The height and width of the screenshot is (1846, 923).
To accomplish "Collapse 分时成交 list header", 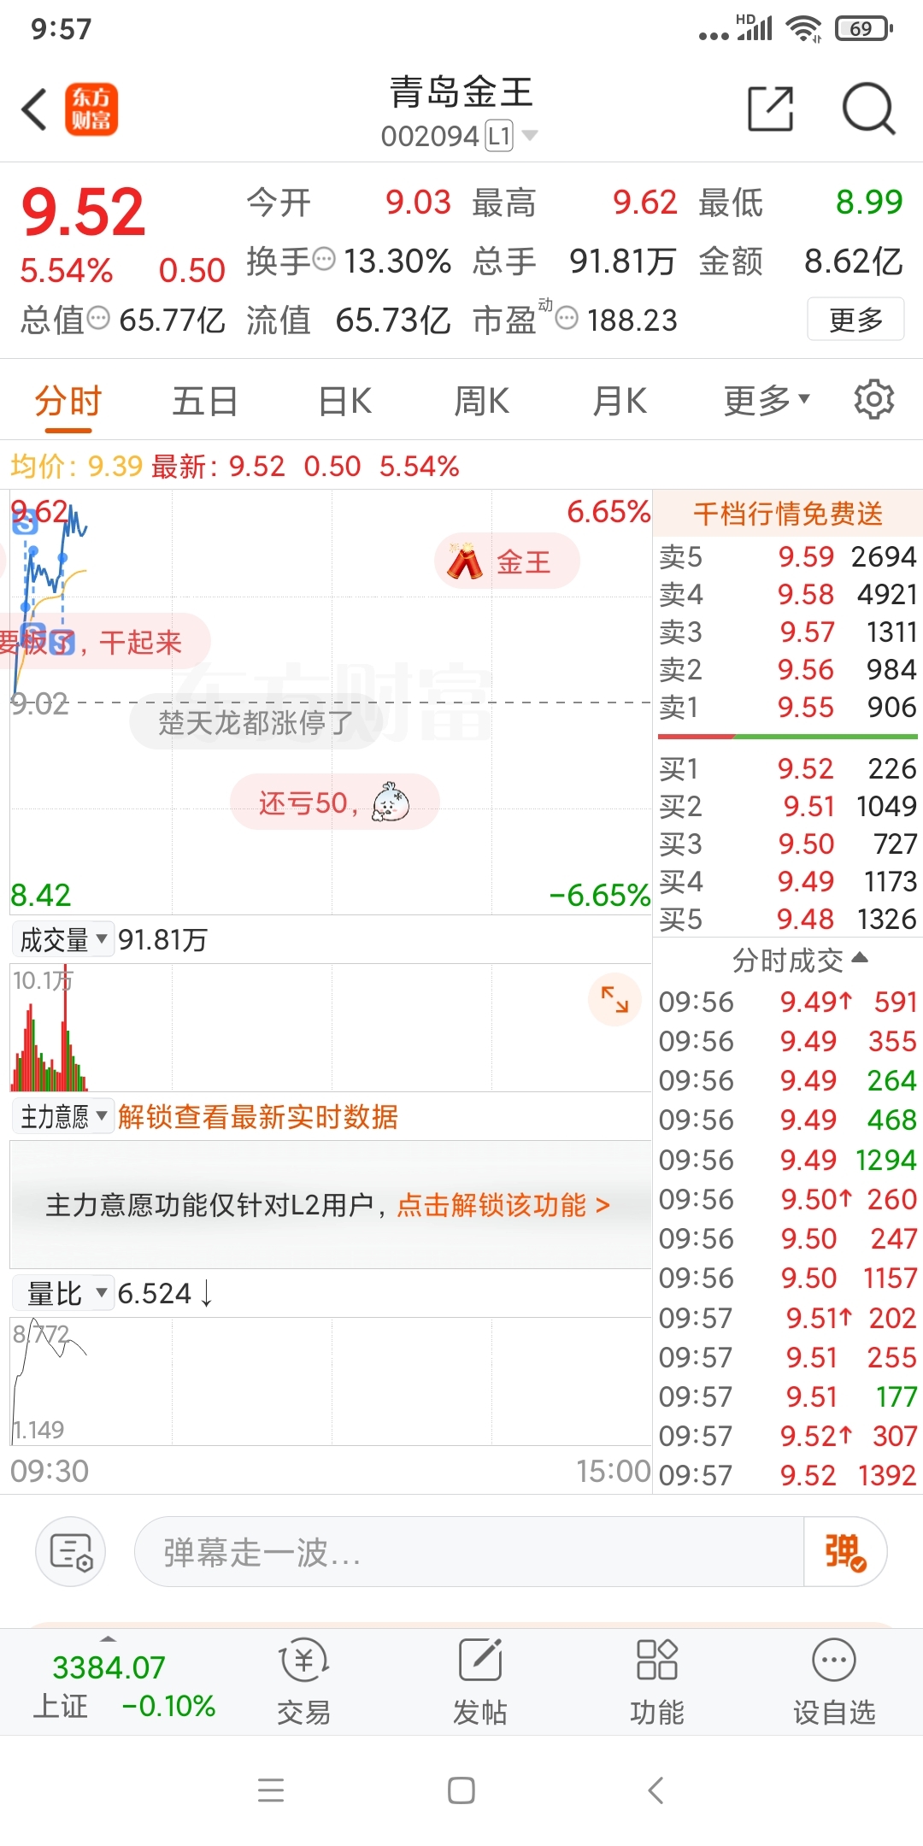I will pos(800,960).
